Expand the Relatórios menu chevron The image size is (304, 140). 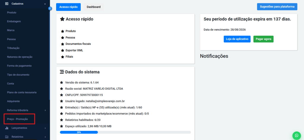[x=45, y=137]
